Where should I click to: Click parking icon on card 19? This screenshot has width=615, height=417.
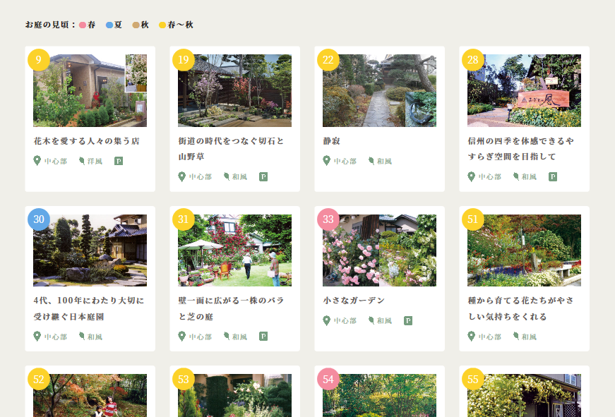(263, 177)
